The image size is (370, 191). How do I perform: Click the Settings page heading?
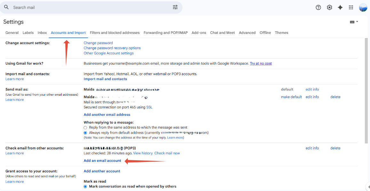coord(13,22)
